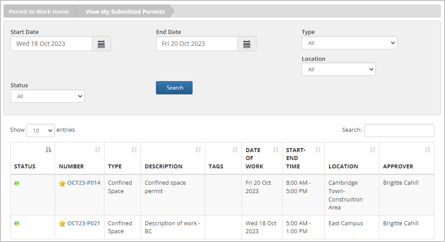Image resolution: width=445 pixels, height=242 pixels.
Task: Click the blue Search button
Action: [174, 88]
